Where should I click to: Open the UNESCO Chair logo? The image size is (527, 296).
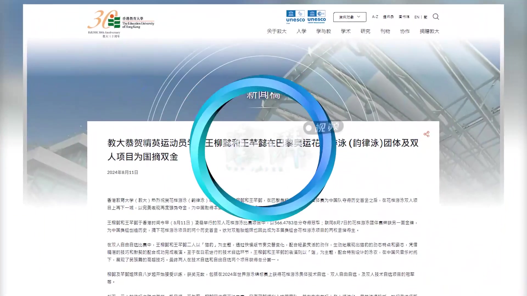pos(295,17)
